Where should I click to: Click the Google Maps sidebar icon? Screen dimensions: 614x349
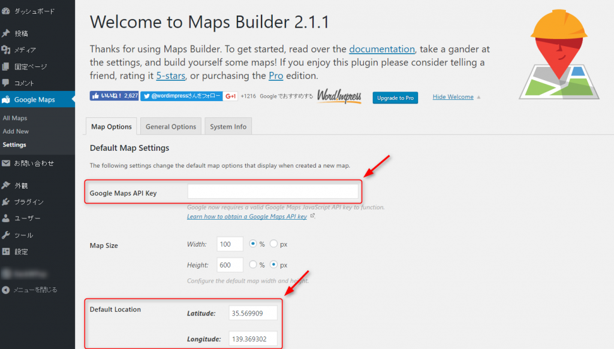coord(5,99)
